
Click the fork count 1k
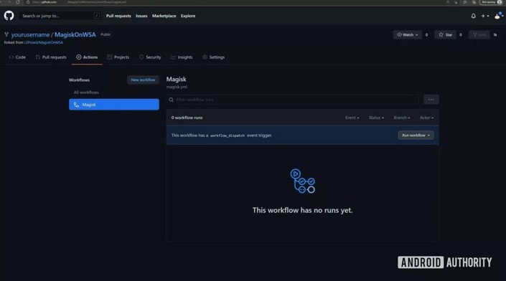[x=495, y=35]
